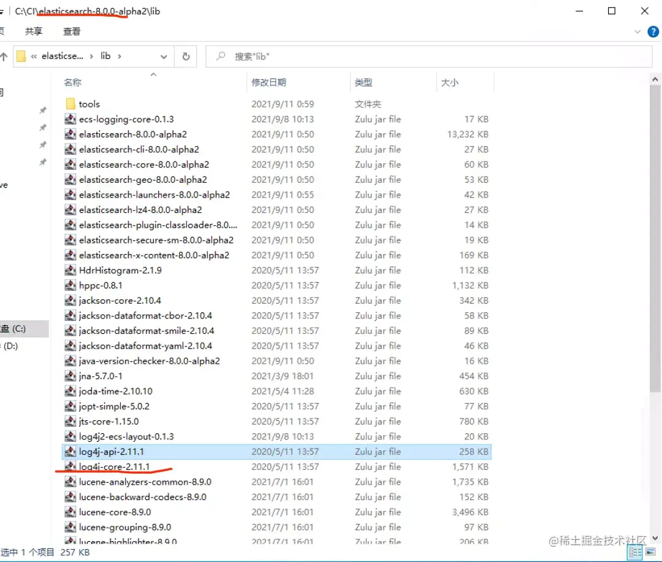The image size is (662, 562).
Task: Click jar icon of HdrHistogram-2.1.9
Action: click(70, 271)
